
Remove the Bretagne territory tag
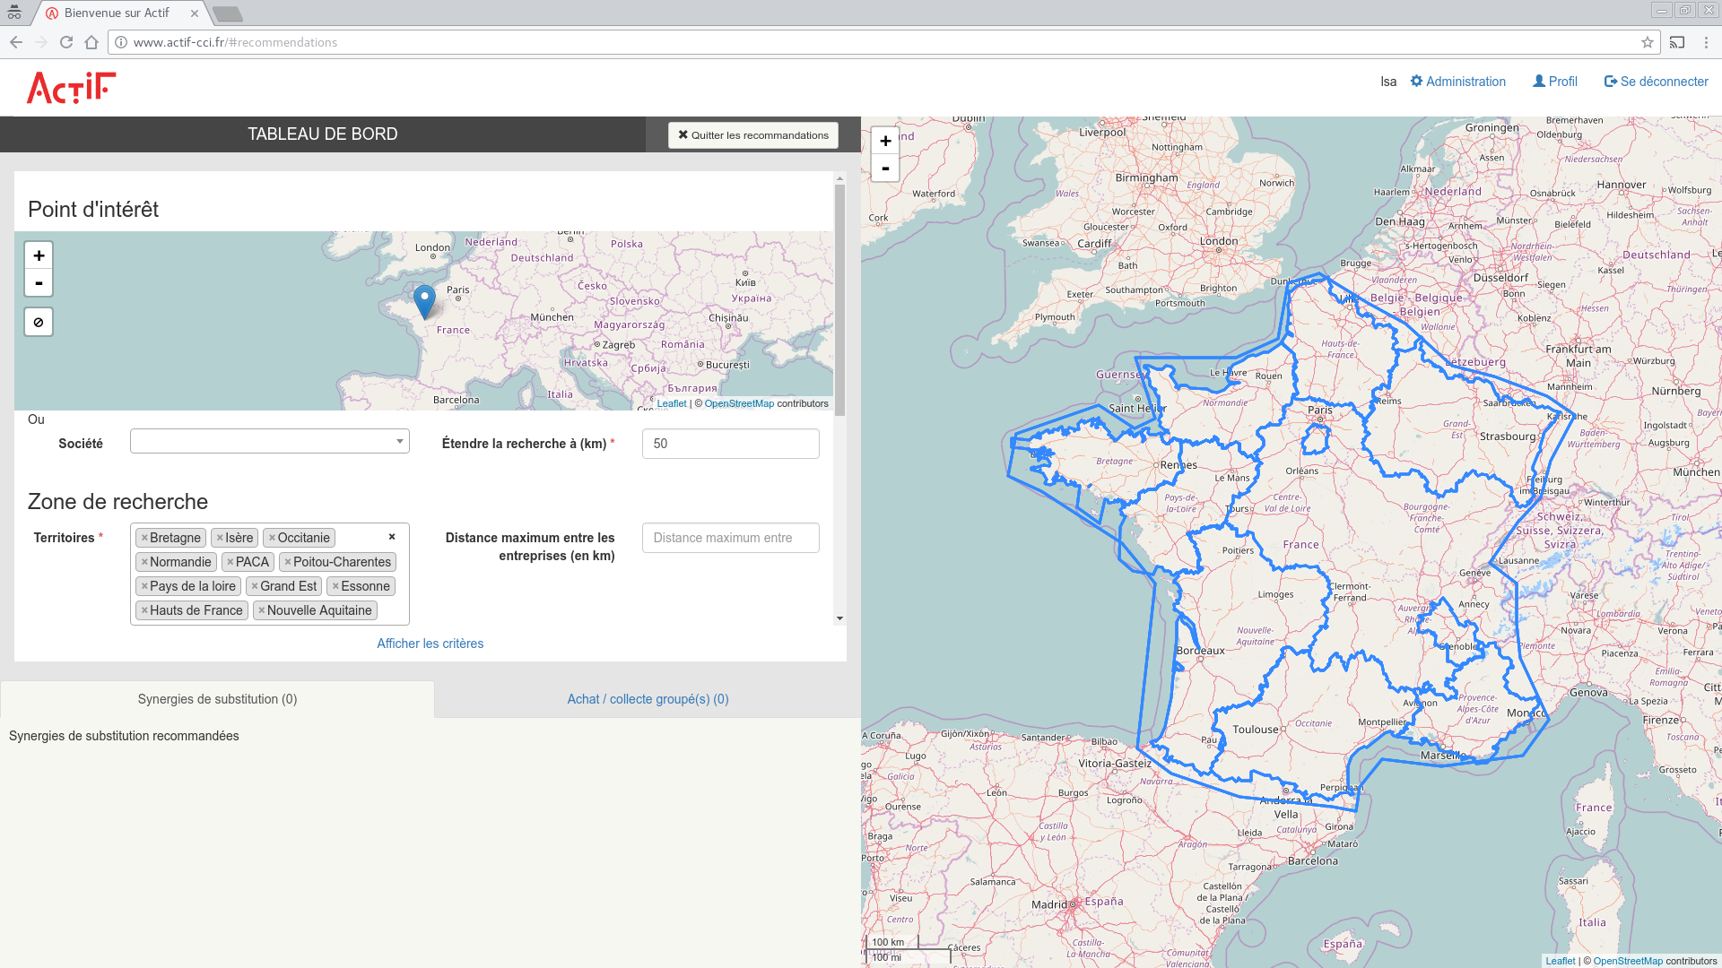[144, 538]
